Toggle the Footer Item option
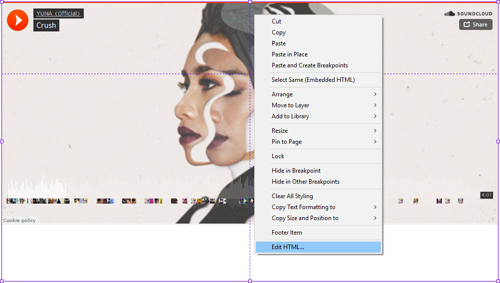The image size is (500, 283). pyautogui.click(x=318, y=233)
